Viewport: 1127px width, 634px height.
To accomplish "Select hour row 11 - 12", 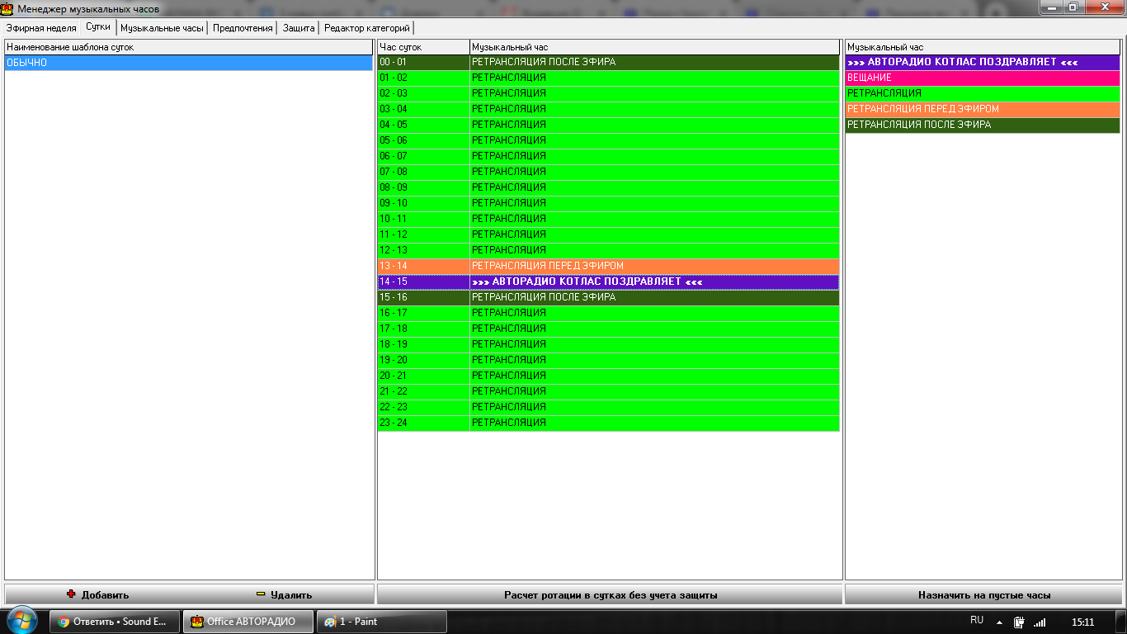I will pyautogui.click(x=608, y=235).
